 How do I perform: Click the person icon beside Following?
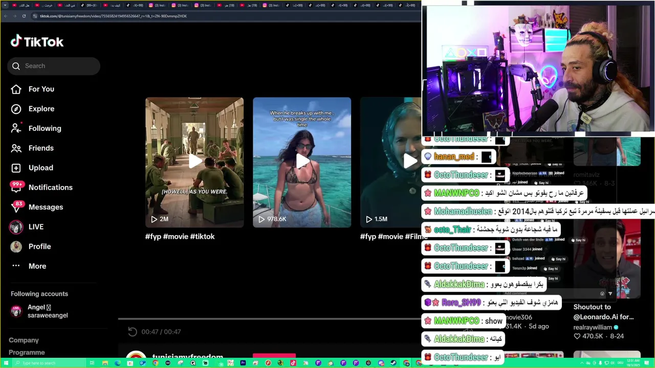click(x=16, y=128)
